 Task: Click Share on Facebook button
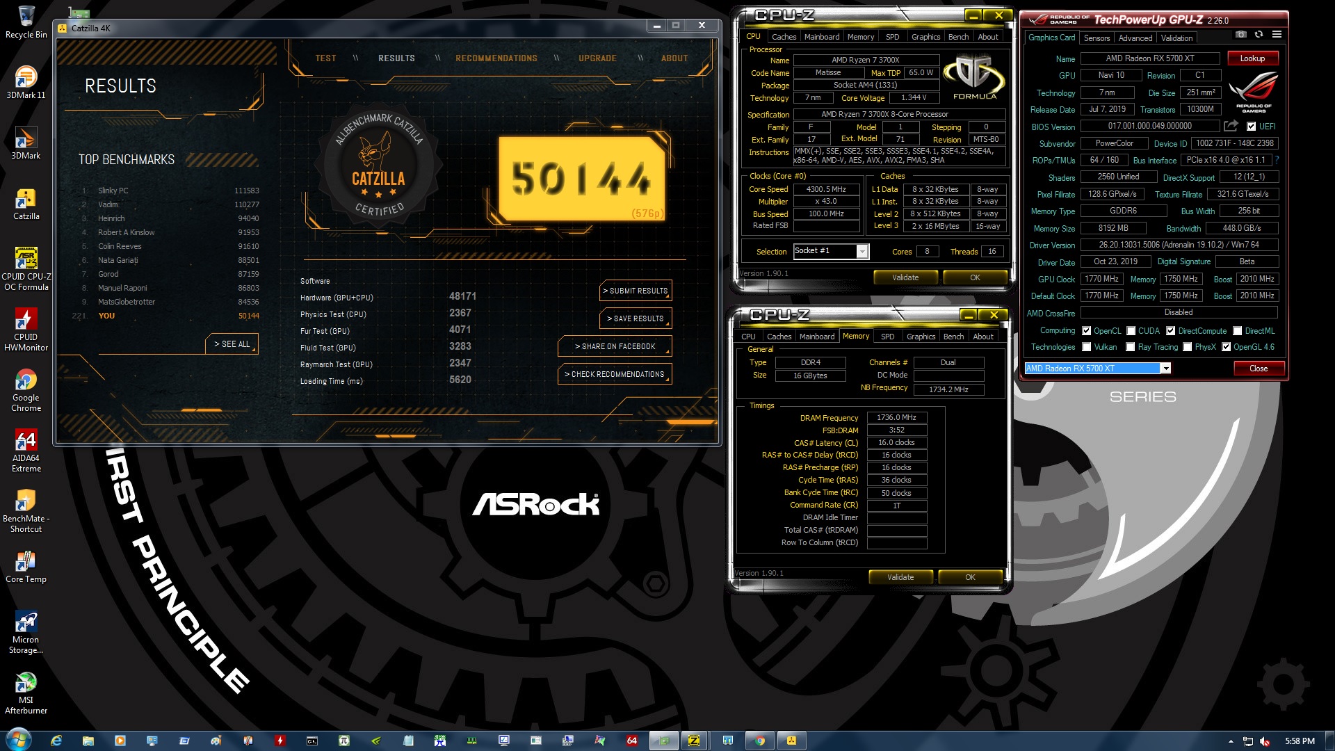(x=615, y=346)
